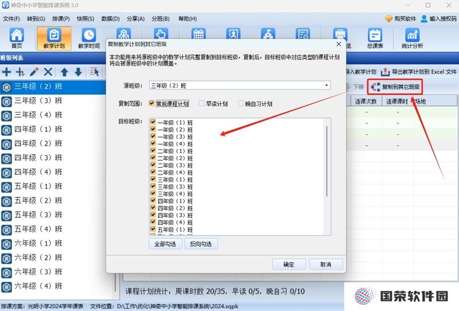Open the 排课(P) menu

[x=61, y=19]
